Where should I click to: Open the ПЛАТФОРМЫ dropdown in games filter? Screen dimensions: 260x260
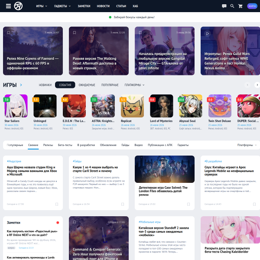pos(134,85)
